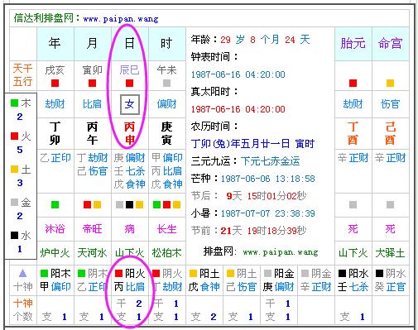Screen dimensions: 418x330
Task: Click the gray 金 legend square
Action: pos(14,202)
